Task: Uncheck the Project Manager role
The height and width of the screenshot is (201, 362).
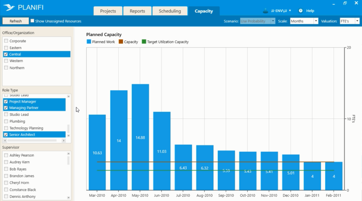Action: (6, 102)
